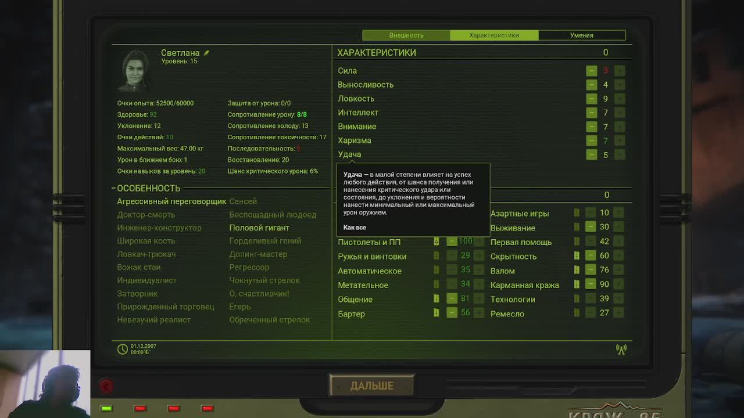Click the Первая помощь skill label
Viewport: 744px width, 418px height.
[x=521, y=242]
